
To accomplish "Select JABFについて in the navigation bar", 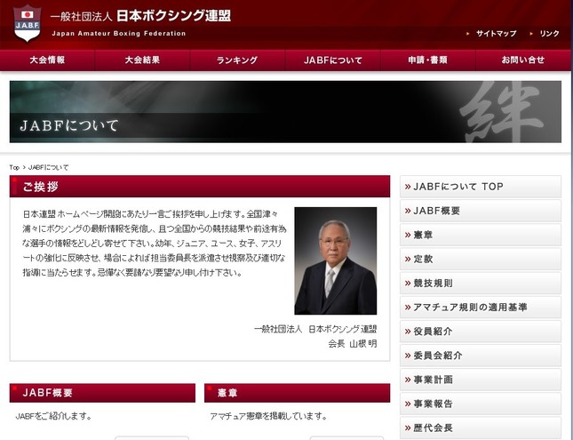I will tap(333, 60).
